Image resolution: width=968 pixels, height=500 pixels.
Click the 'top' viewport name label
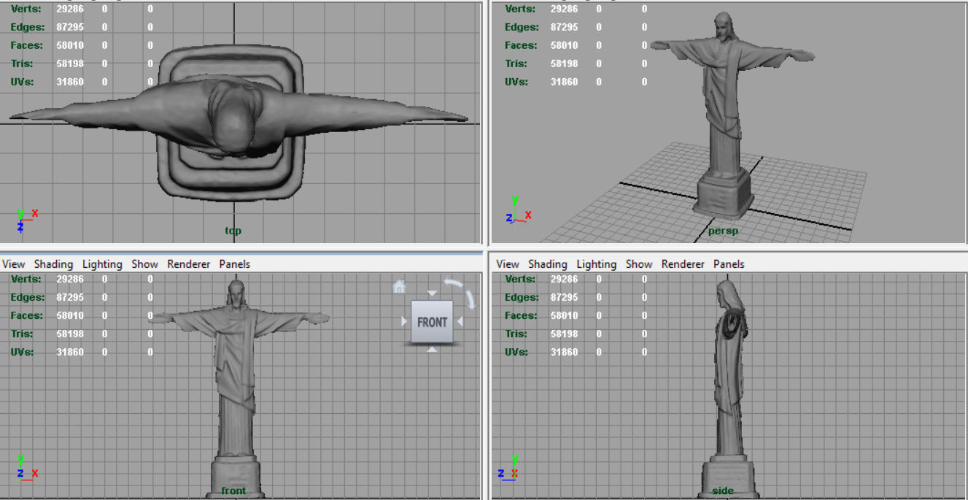pyautogui.click(x=233, y=231)
